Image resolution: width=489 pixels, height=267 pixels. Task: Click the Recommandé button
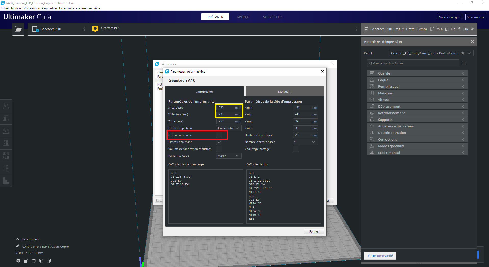pyautogui.click(x=380, y=256)
